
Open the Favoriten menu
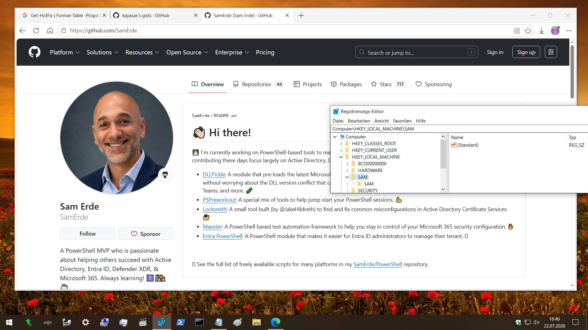point(402,121)
